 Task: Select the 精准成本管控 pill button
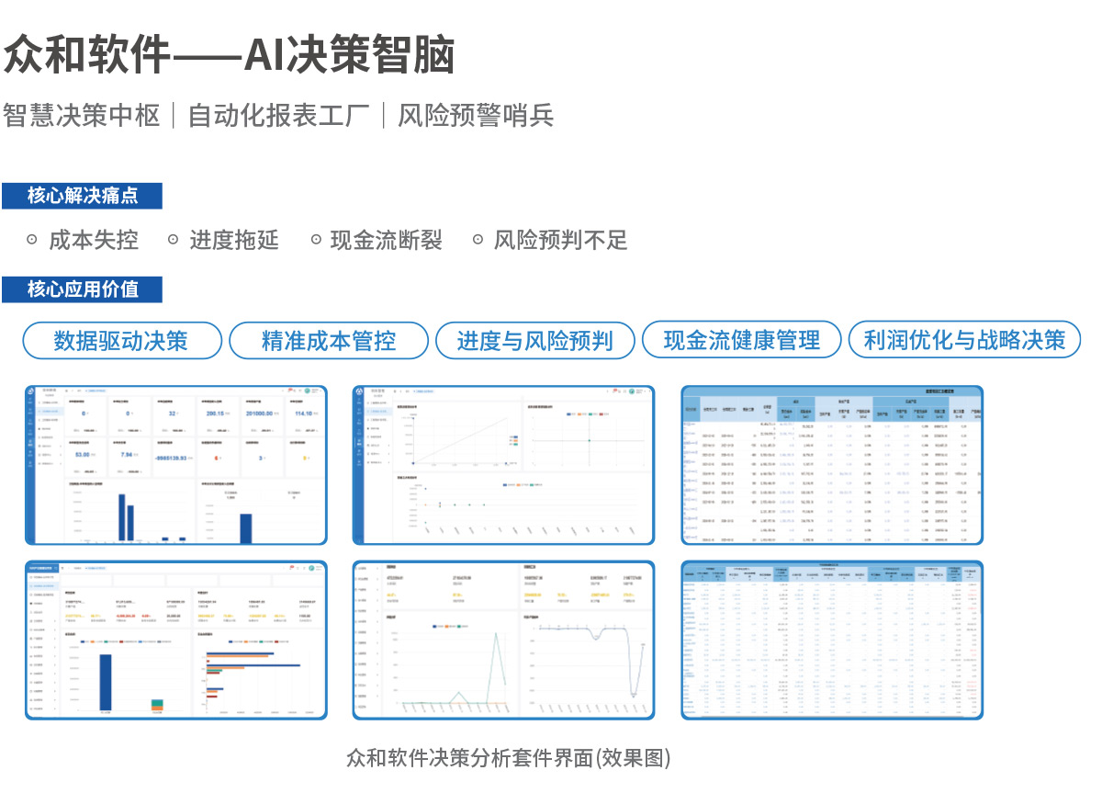pyautogui.click(x=329, y=340)
